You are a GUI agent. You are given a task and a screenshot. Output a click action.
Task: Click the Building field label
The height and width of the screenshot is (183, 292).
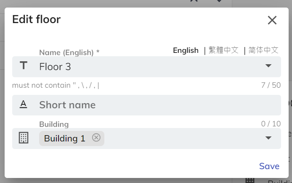[x=54, y=124]
